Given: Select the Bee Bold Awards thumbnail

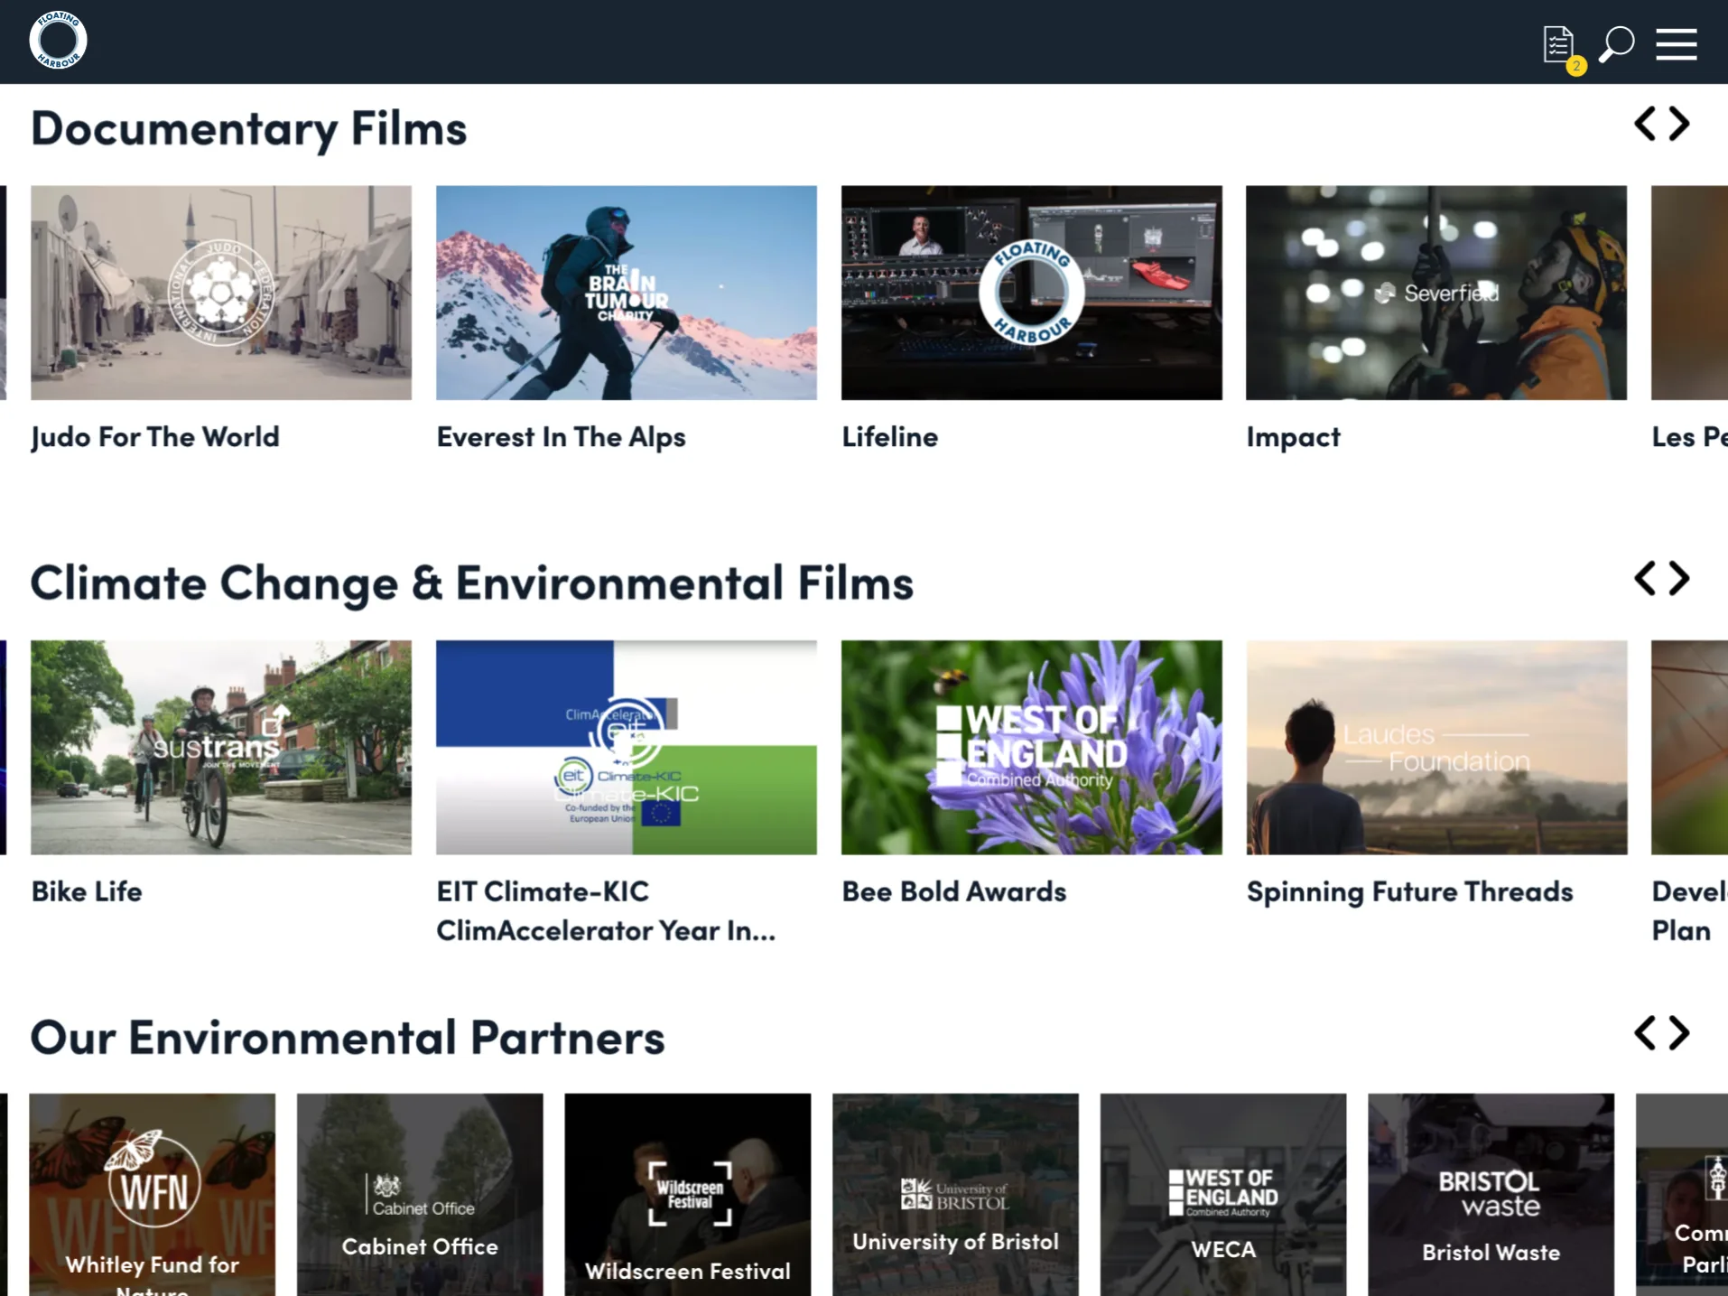Looking at the screenshot, I should click(x=1031, y=747).
